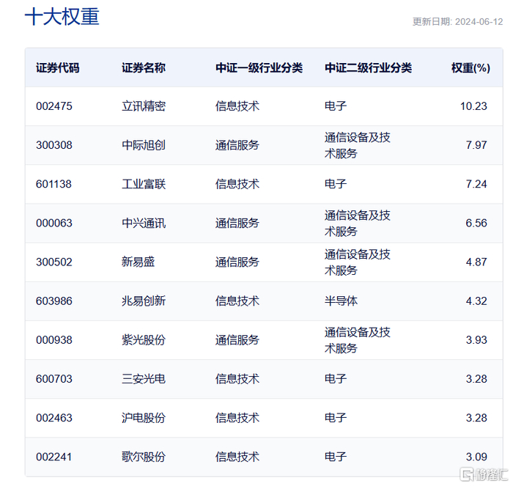Screen dimensions: 513x486
Task: Click stock name 歌尔股份
Action: click(x=144, y=457)
